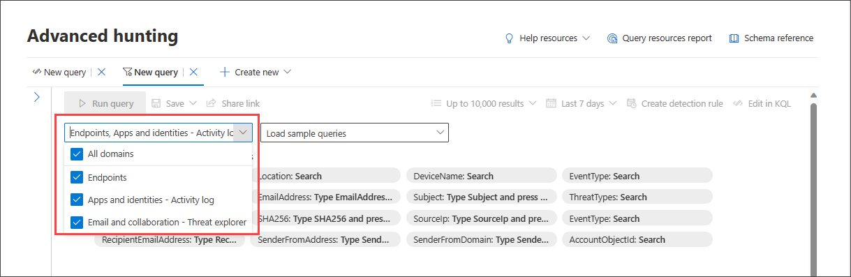This screenshot has width=851, height=277.
Task: Click the Share link button
Action: 233,103
